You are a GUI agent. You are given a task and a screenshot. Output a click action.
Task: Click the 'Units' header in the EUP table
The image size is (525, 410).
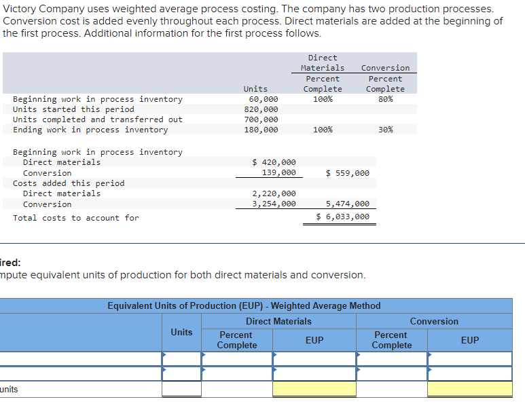coord(181,333)
